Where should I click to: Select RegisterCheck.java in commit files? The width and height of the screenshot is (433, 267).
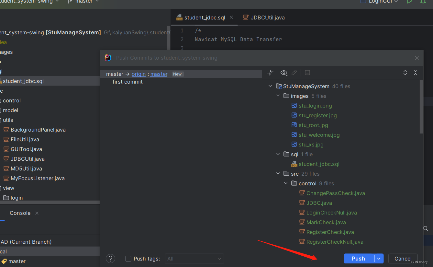click(x=330, y=232)
